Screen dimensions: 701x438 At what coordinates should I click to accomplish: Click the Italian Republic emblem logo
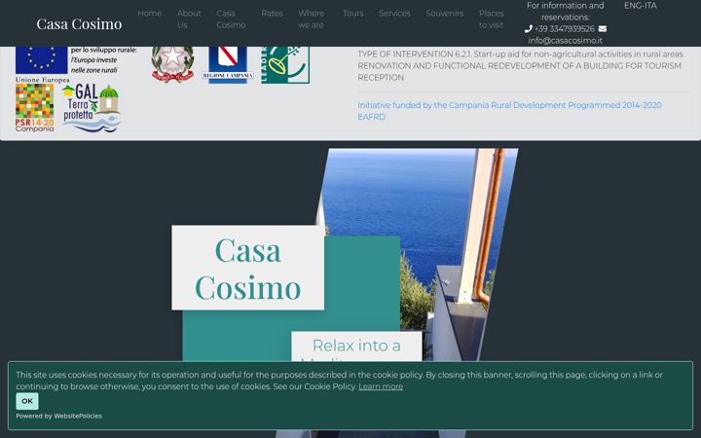click(x=172, y=64)
